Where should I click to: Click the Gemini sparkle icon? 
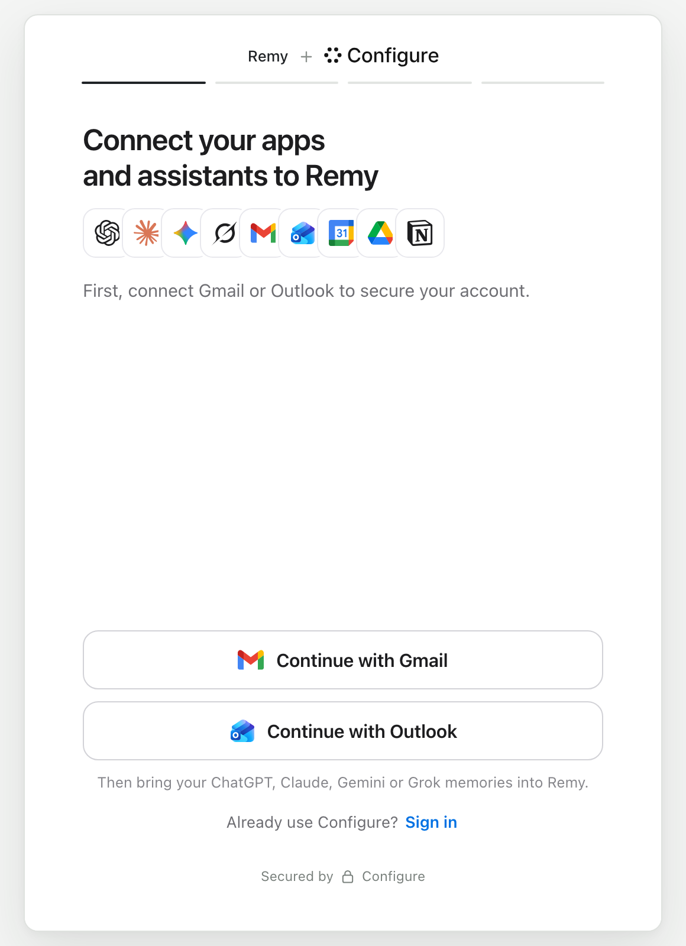186,233
